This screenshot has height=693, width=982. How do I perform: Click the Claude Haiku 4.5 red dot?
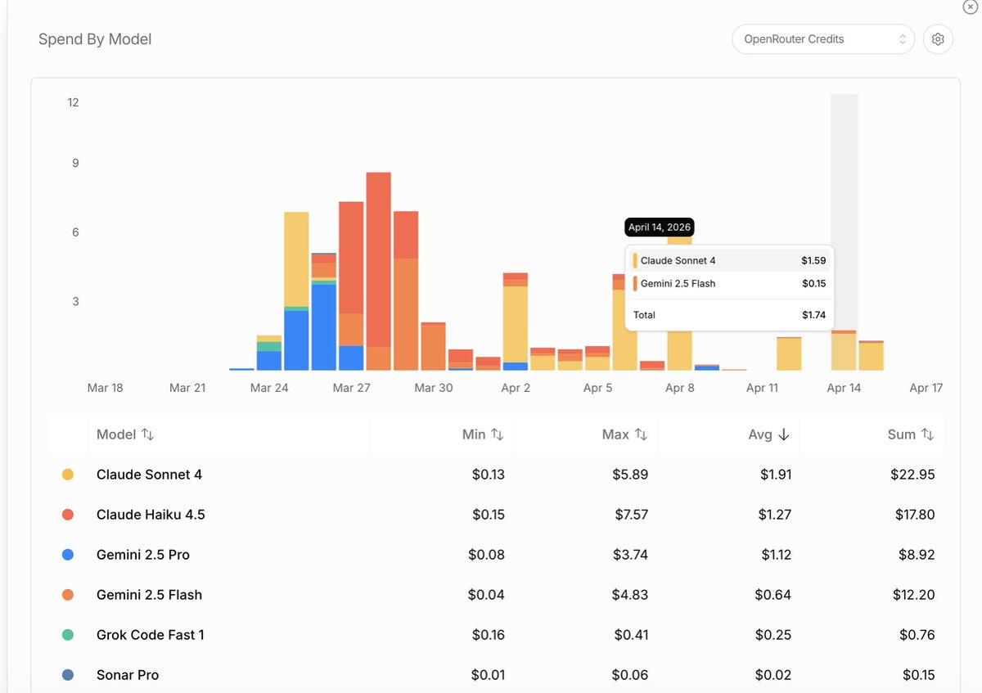[x=68, y=515]
